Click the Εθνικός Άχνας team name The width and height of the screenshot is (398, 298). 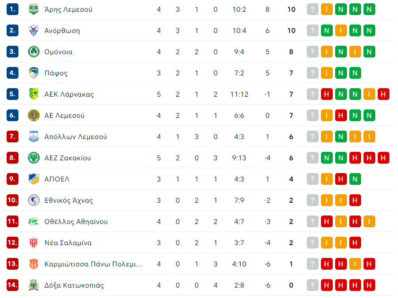(x=69, y=200)
